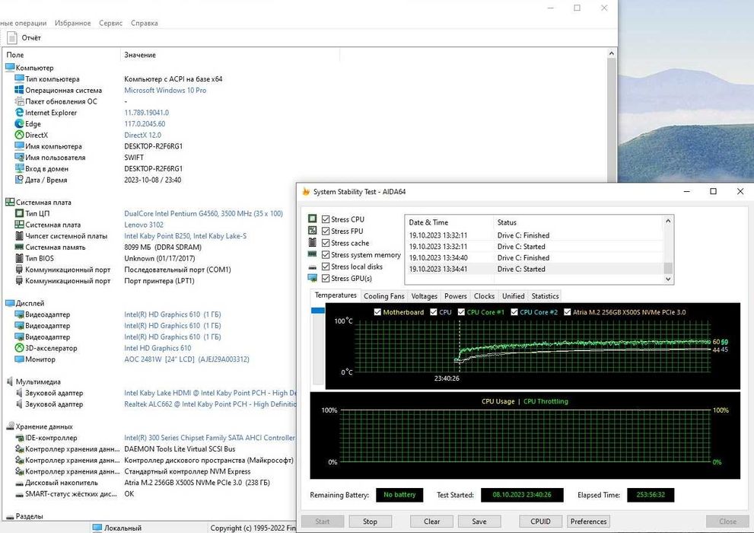754x533 pixels.
Task: Open the Statistics tab
Action: [x=545, y=296]
